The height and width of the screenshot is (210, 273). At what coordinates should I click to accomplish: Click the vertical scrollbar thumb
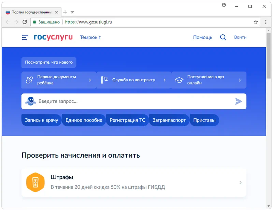coord(269,55)
